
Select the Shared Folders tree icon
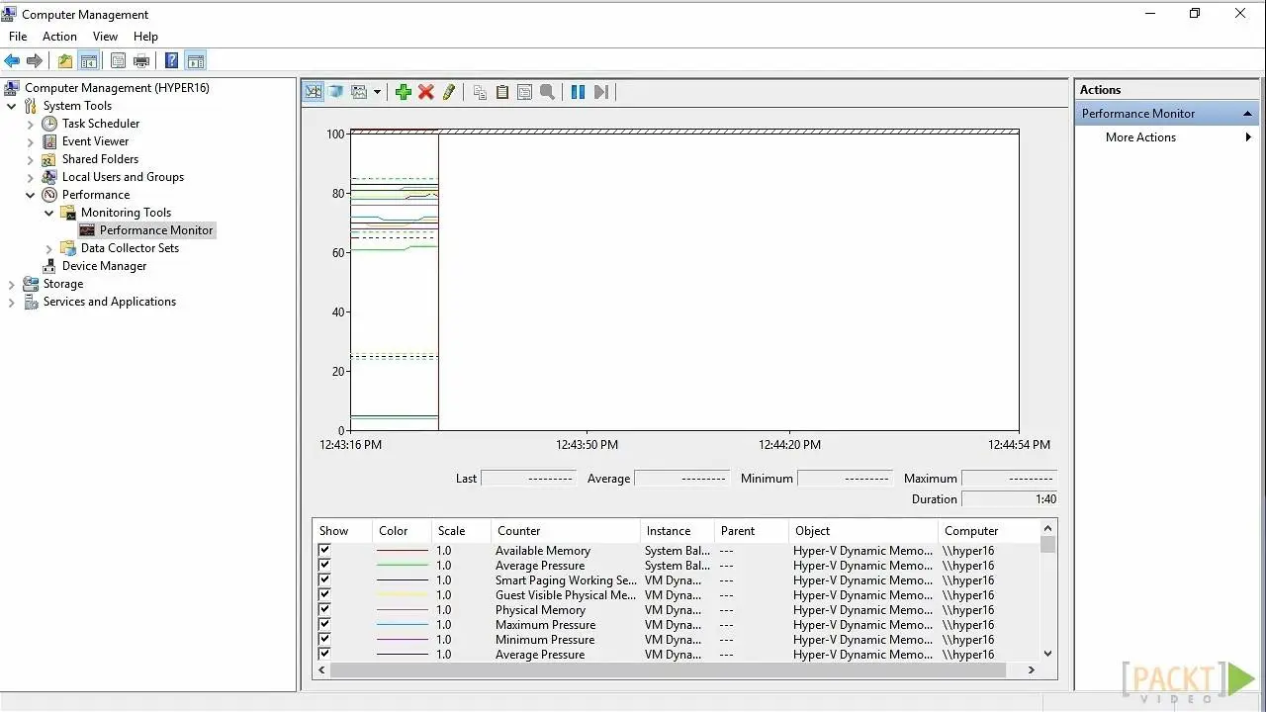tap(49, 159)
